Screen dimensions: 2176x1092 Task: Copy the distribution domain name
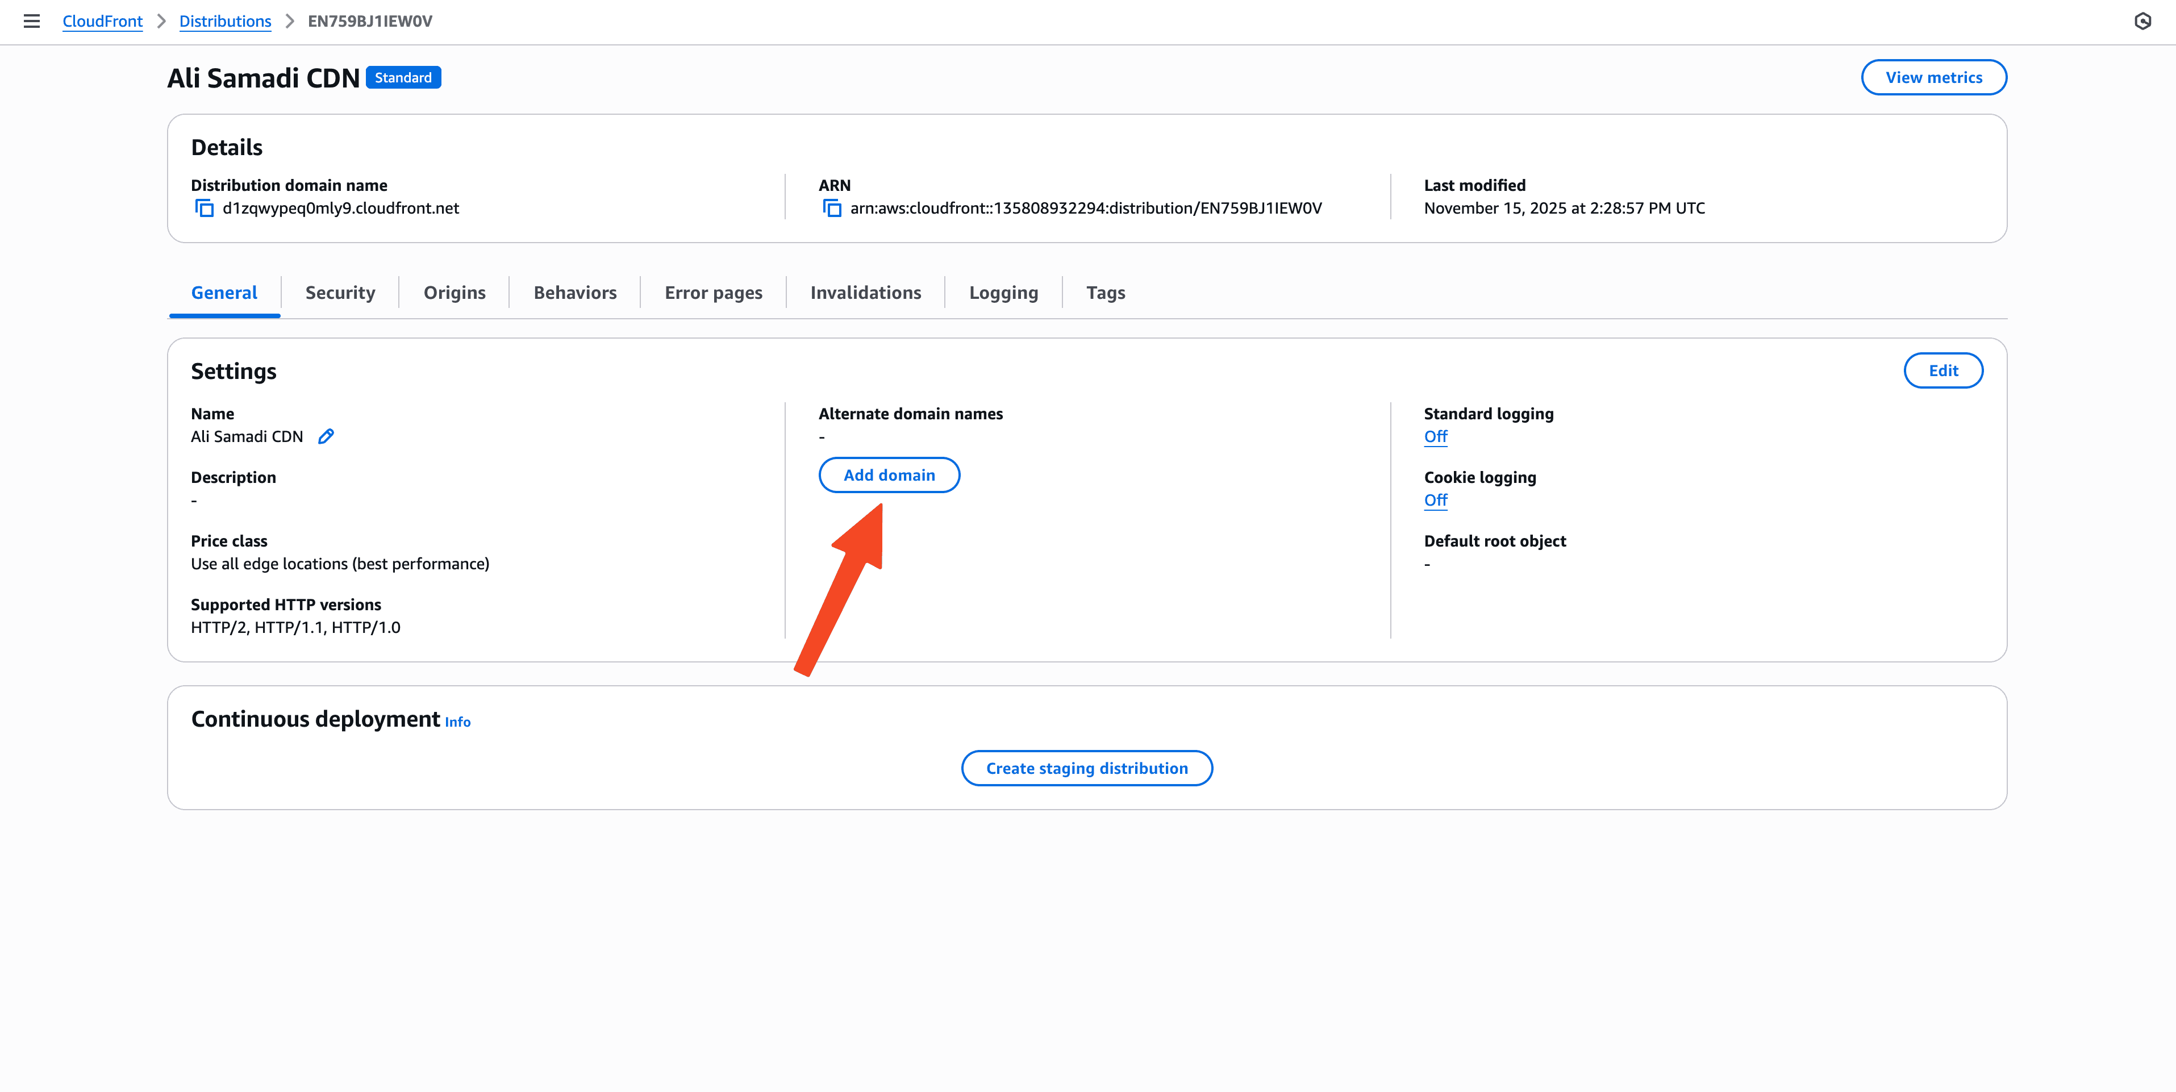pyautogui.click(x=205, y=208)
